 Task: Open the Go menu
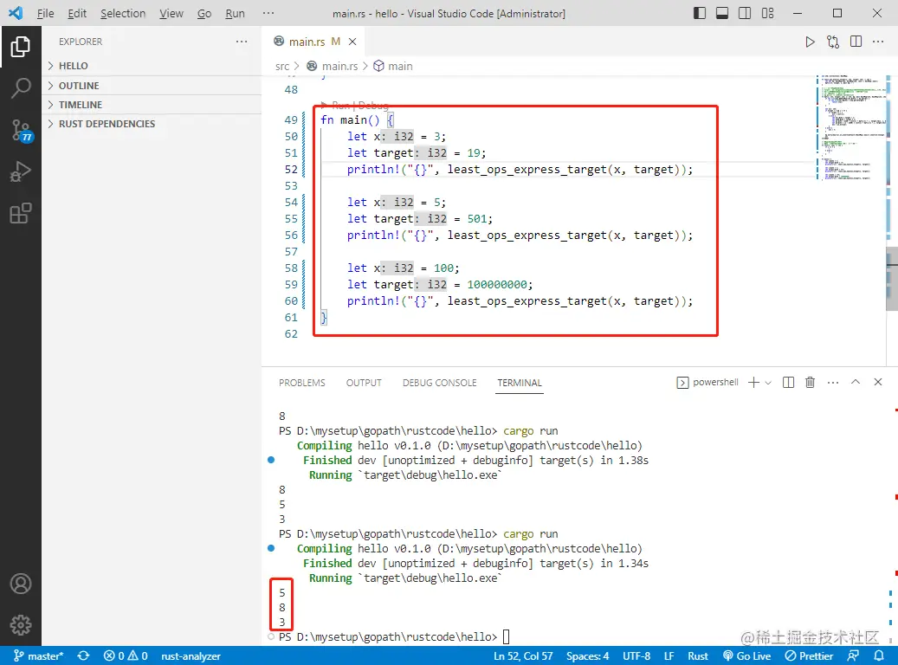click(x=204, y=13)
